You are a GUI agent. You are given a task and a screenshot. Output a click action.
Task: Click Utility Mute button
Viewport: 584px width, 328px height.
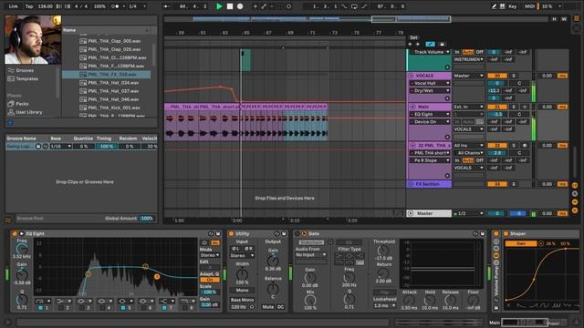(267, 307)
